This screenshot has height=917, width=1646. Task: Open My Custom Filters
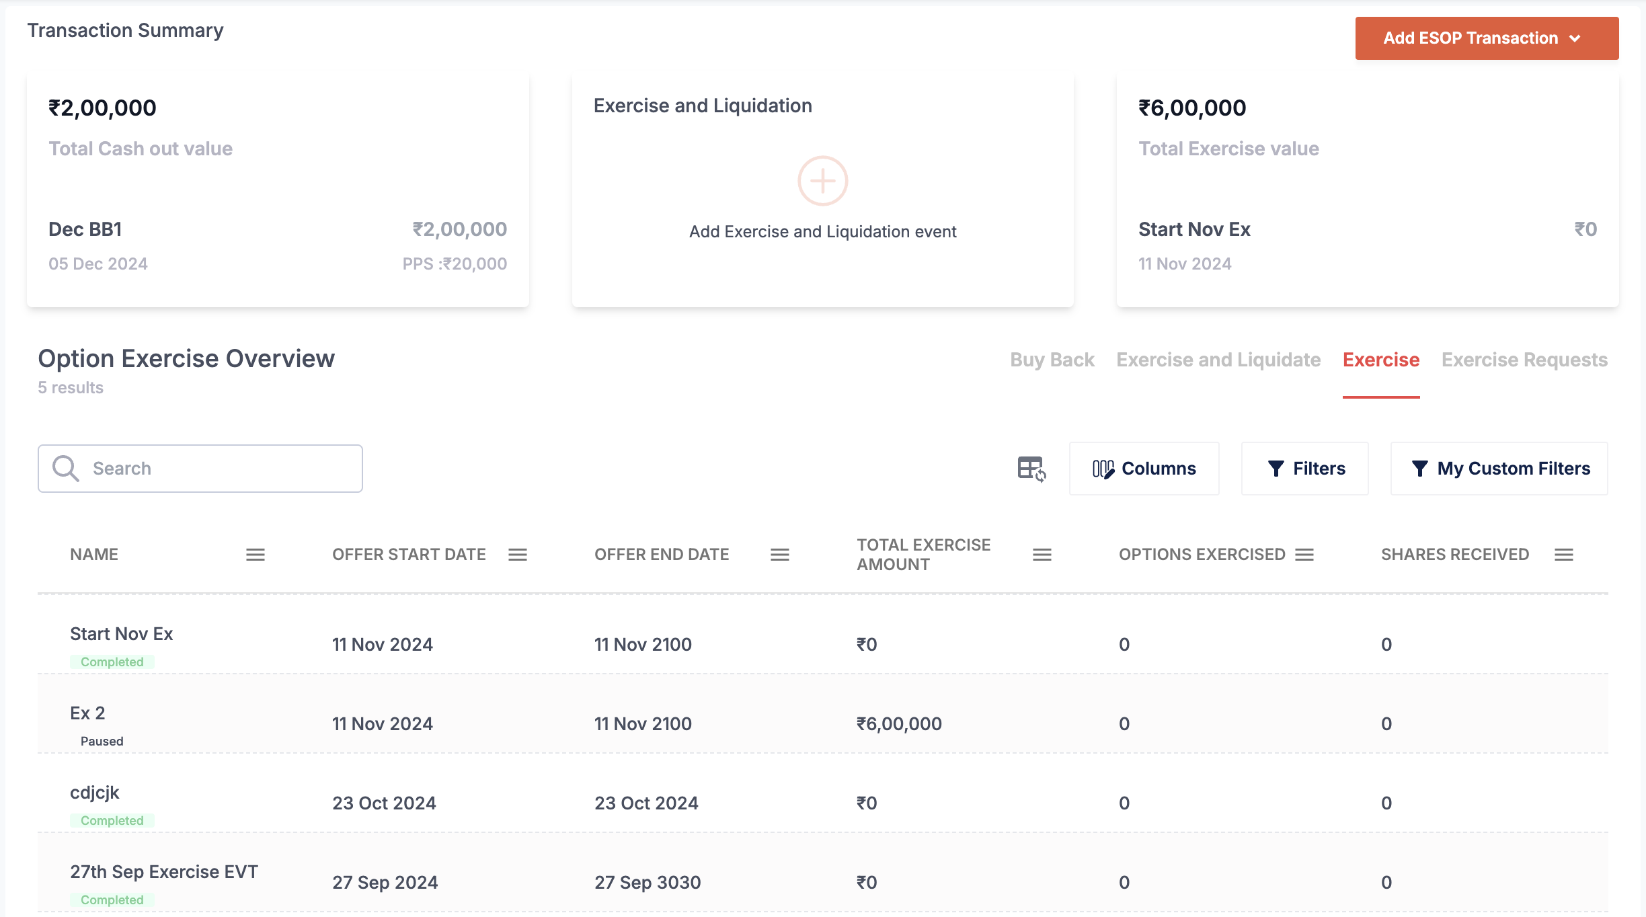coord(1499,469)
